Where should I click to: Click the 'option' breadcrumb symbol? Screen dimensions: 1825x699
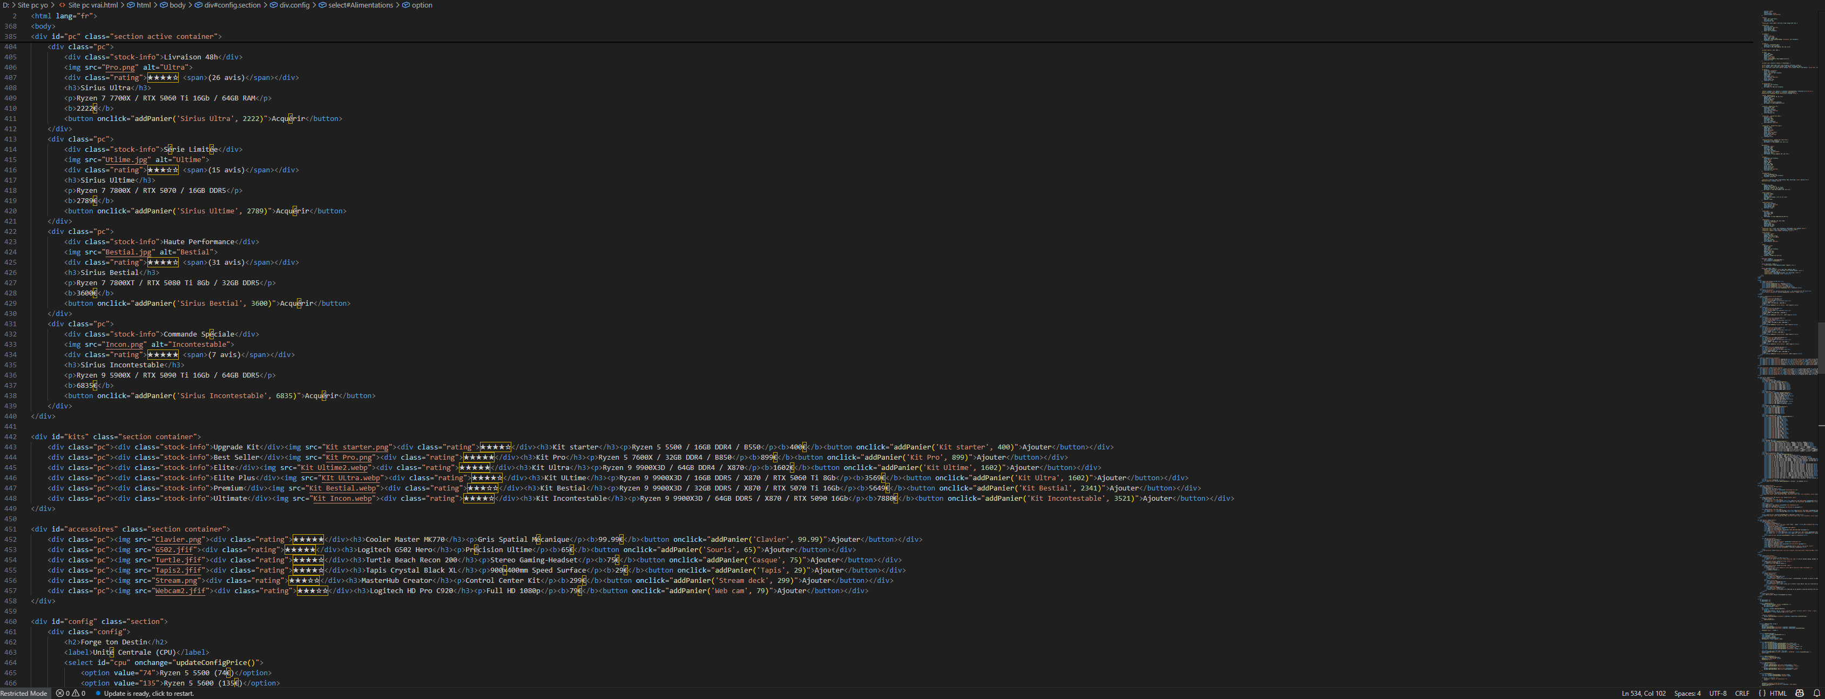422,5
